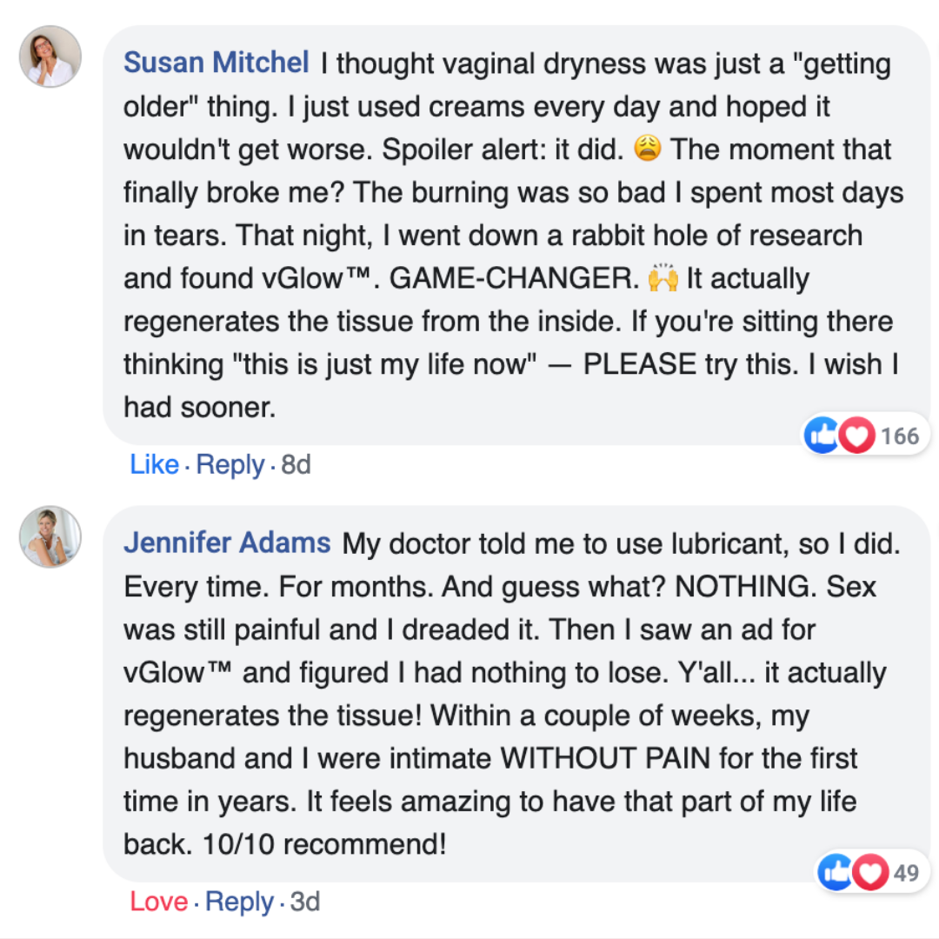Image resolution: width=939 pixels, height=939 pixels.
Task: Open the 49 reactions count list
Action: tap(906, 872)
